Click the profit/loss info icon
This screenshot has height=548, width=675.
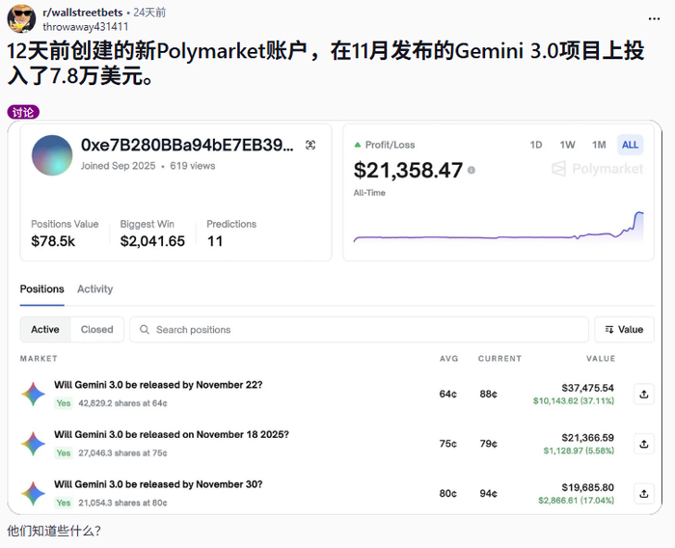click(x=472, y=170)
